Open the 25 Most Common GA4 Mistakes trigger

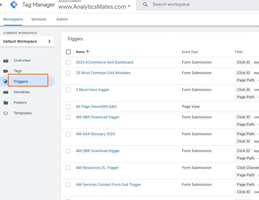point(103,73)
